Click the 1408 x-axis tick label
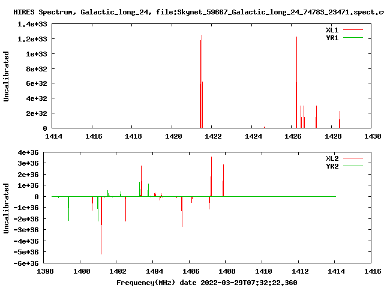384x288 pixels. point(227,271)
